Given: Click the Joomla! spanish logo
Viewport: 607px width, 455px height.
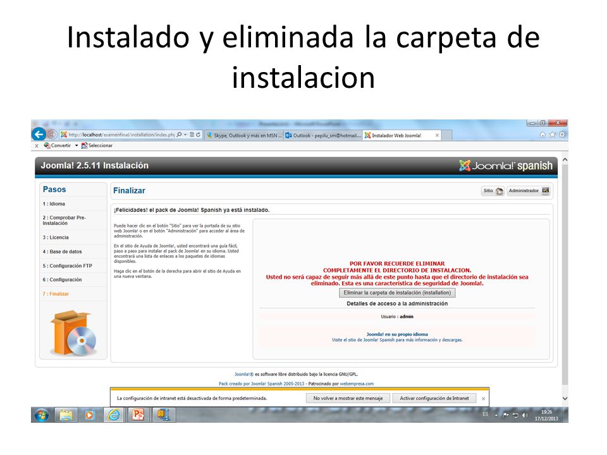Looking at the screenshot, I should (506, 166).
